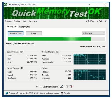Minimize the QuickMemoryTestOK window

coord(89,4)
